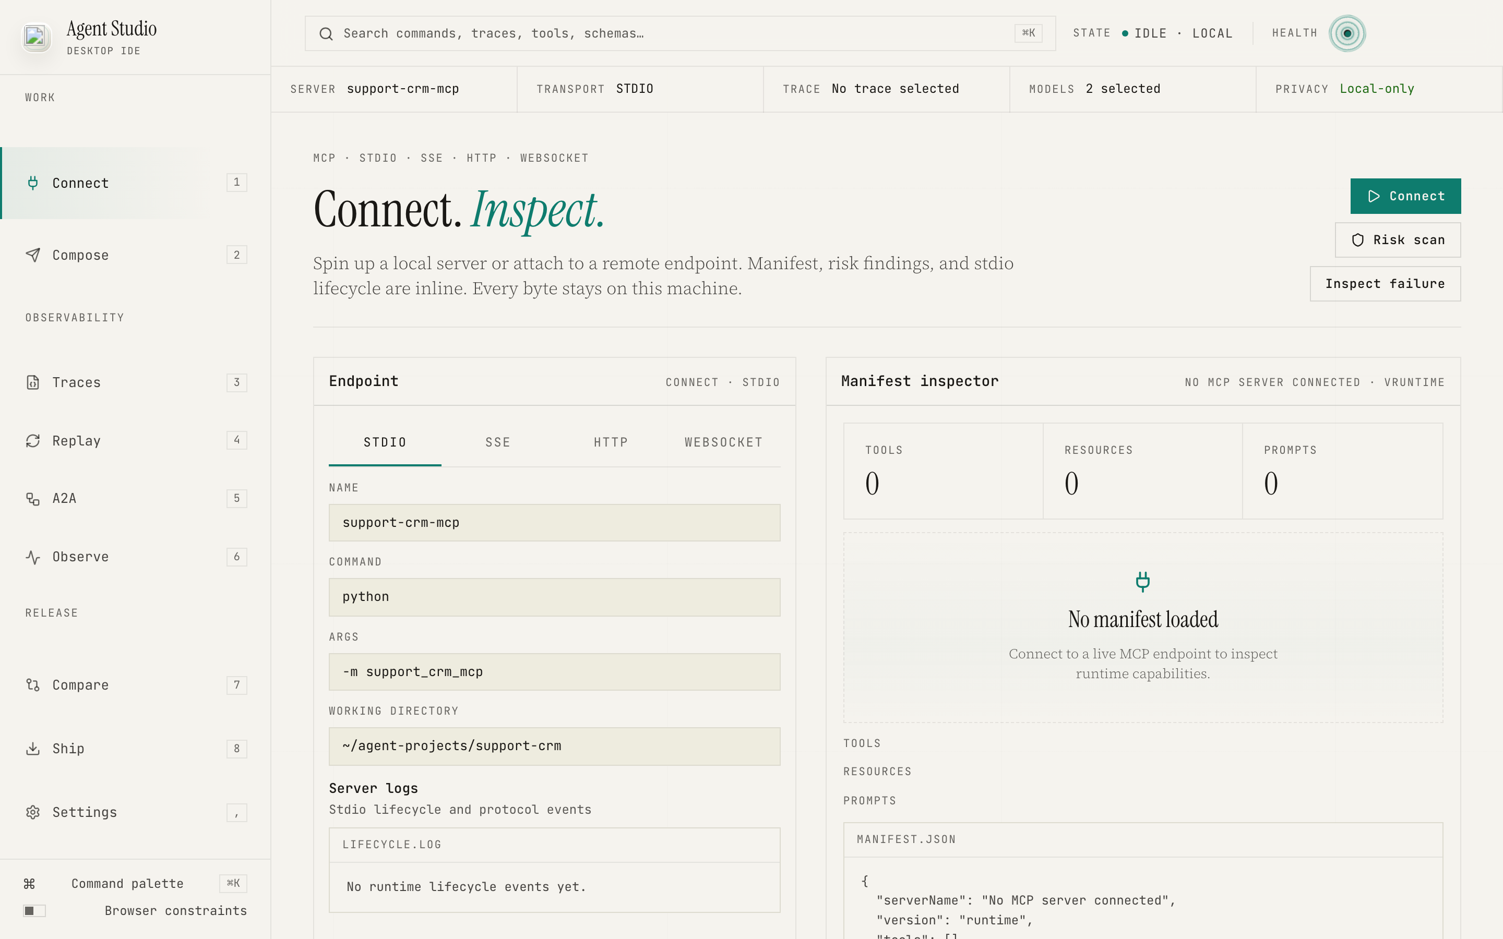Click the Endpoint panel title
The height and width of the screenshot is (939, 1503).
[364, 381]
